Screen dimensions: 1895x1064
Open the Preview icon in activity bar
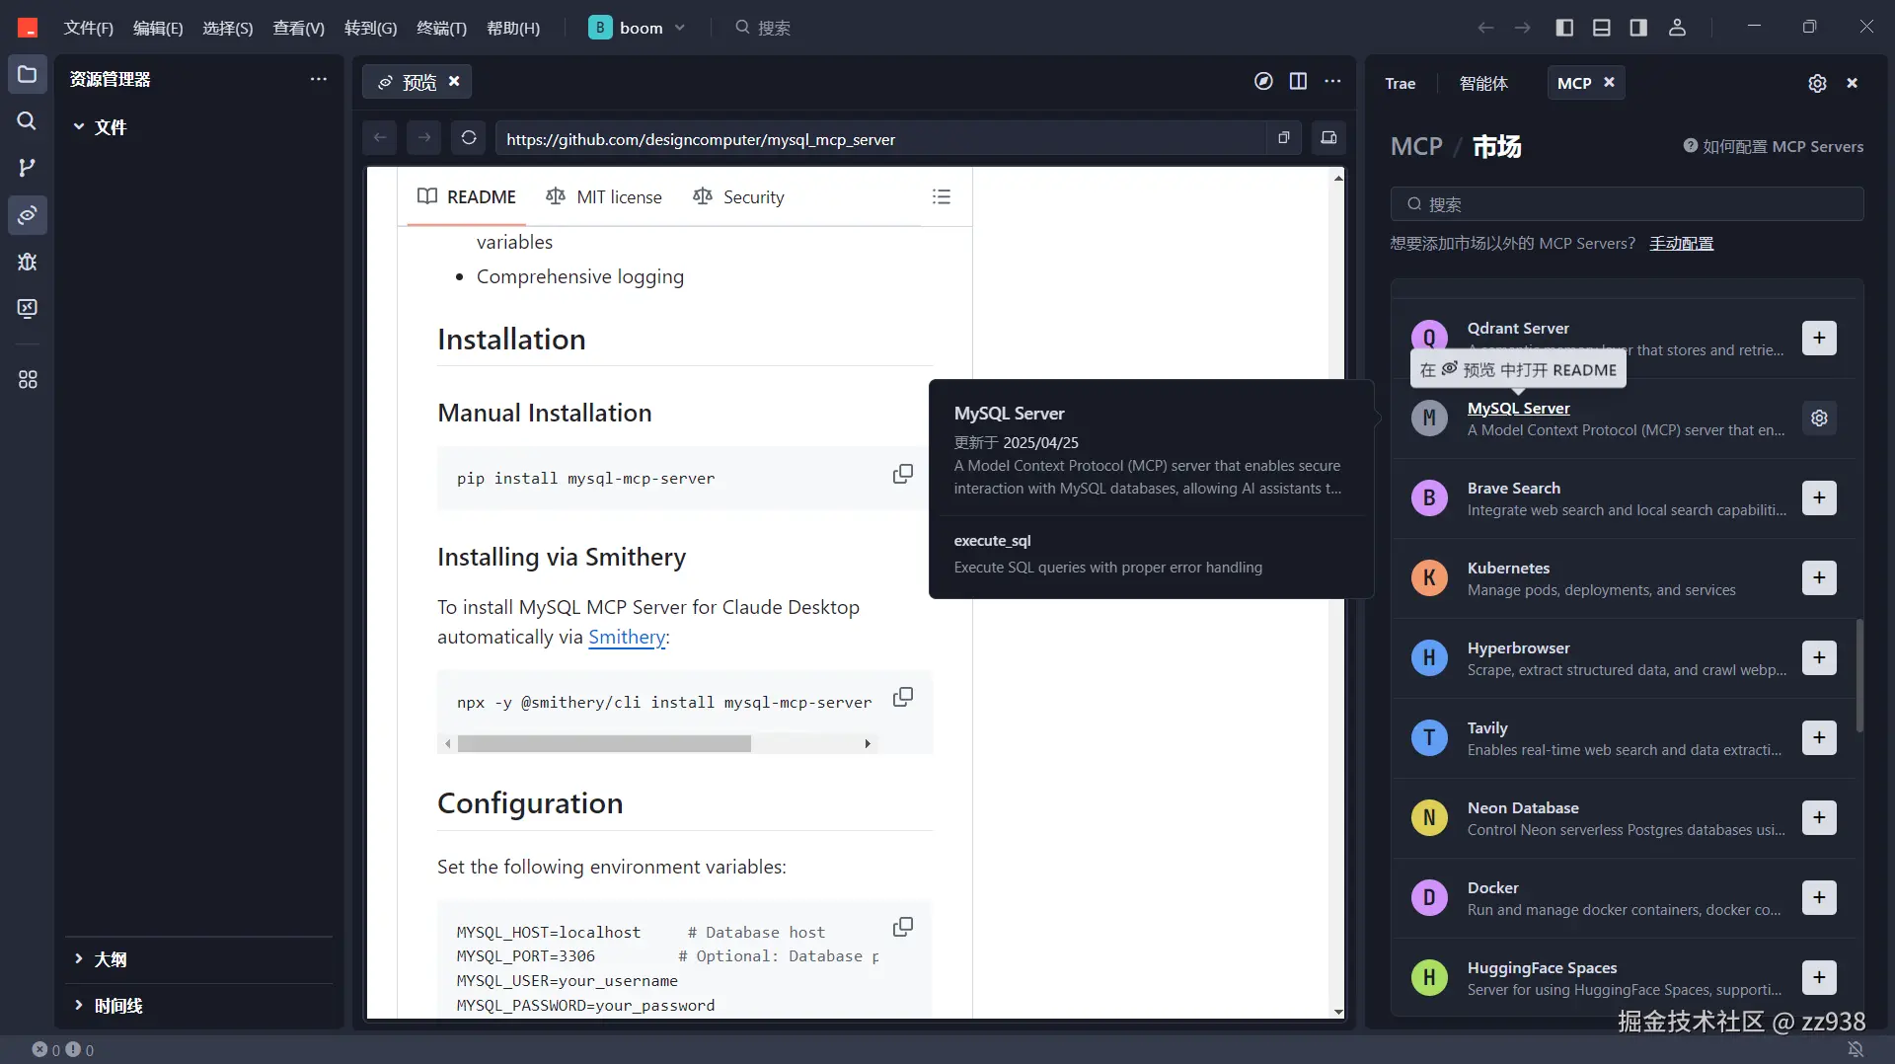tap(28, 214)
